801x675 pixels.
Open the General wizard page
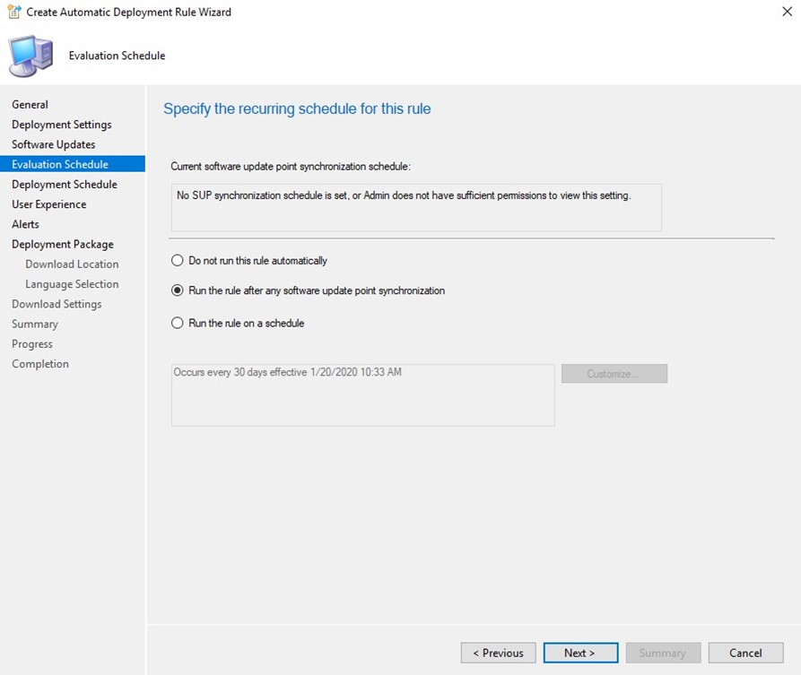click(x=30, y=104)
